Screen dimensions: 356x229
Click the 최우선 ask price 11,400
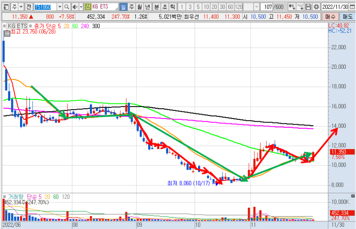point(211,17)
